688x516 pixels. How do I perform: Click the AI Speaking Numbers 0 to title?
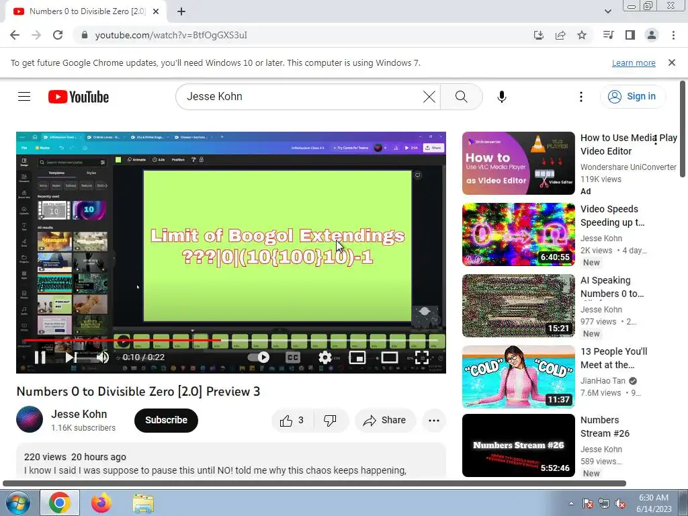[613, 287]
